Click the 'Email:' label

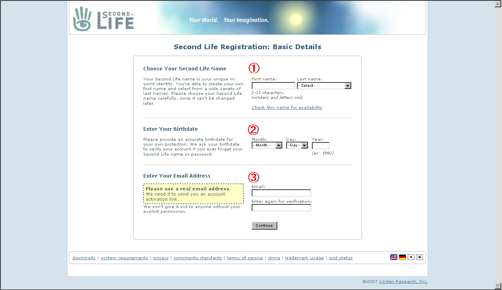coord(259,187)
